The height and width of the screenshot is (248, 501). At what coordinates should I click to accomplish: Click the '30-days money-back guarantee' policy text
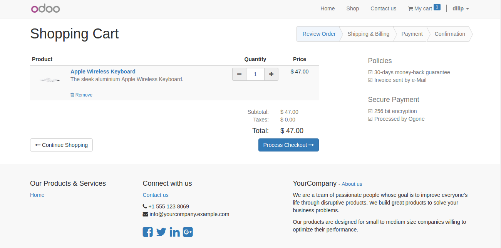point(412,72)
